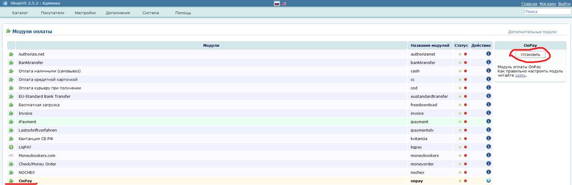Image resolution: width=572 pixels, height=185 pixels.
Task: Click the info icon for Invoice module
Action: click(x=489, y=113)
